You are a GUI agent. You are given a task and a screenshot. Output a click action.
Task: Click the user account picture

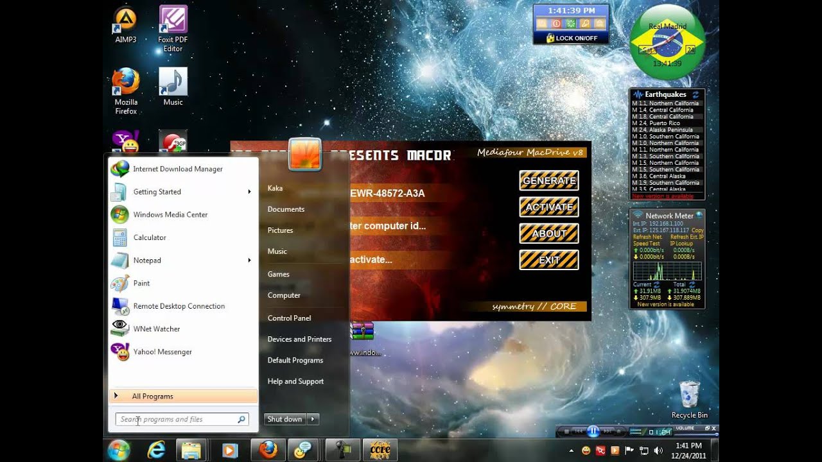(x=305, y=155)
